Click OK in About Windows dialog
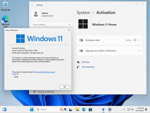Viewport: 150px width, 113px height. [65, 87]
